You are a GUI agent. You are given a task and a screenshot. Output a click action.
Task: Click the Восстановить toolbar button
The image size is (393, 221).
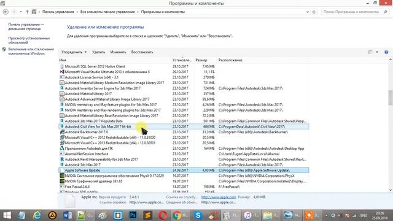(142, 52)
